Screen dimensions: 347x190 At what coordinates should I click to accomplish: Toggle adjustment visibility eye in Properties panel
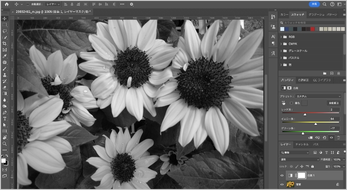pos(331,138)
